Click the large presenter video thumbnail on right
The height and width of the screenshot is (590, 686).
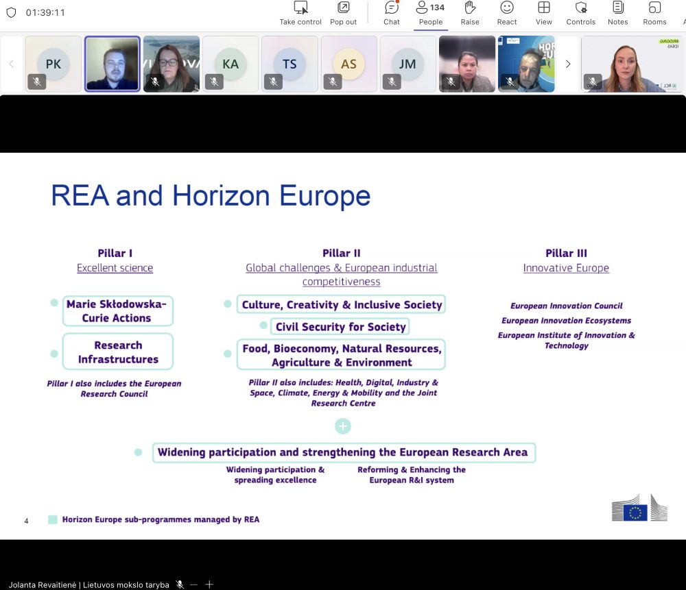click(x=632, y=64)
